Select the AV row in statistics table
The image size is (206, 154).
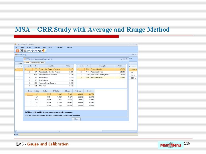coord(60,97)
